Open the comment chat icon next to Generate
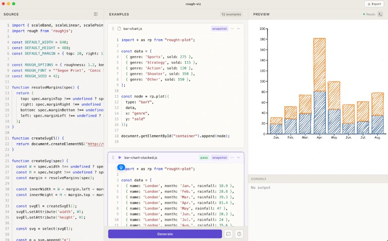Viewport: 388px width, 241px height. pos(228,234)
